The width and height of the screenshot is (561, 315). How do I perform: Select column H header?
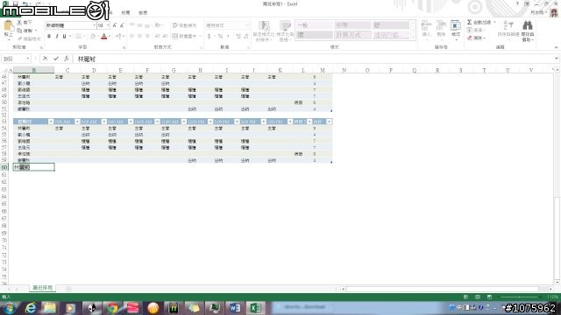tap(200, 70)
